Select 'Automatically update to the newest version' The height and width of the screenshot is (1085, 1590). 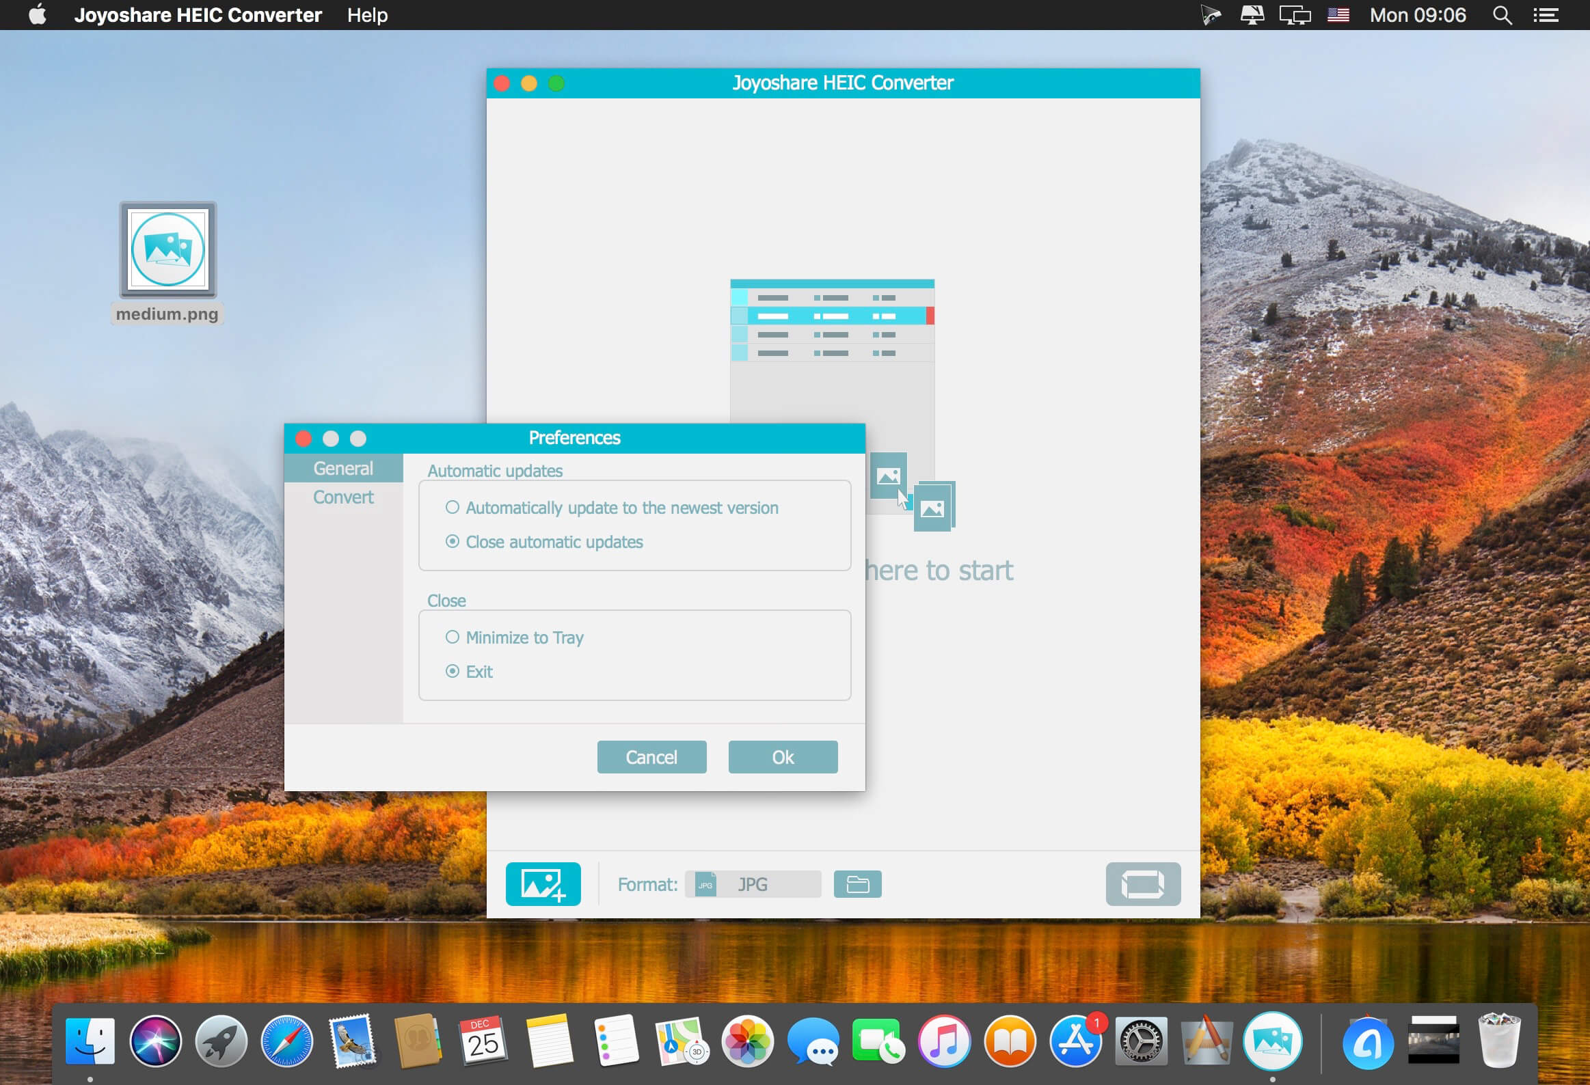pos(455,508)
